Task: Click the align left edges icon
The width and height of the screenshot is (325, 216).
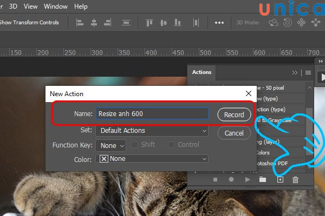Action: click(x=80, y=23)
